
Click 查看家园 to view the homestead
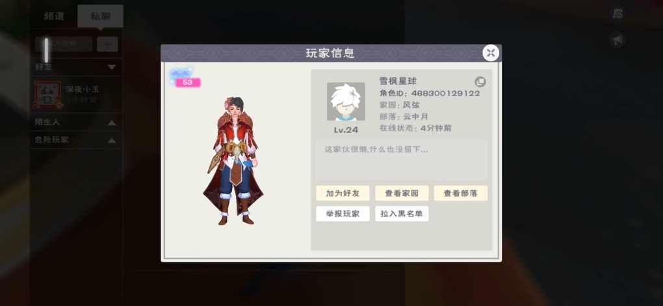tap(402, 193)
